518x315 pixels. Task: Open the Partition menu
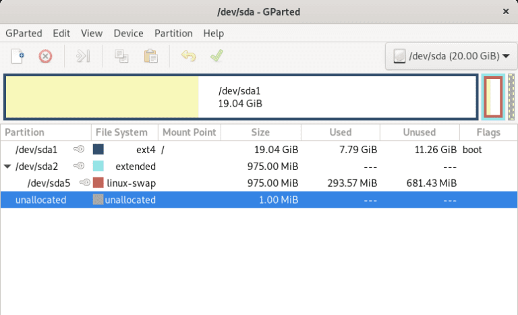[173, 33]
